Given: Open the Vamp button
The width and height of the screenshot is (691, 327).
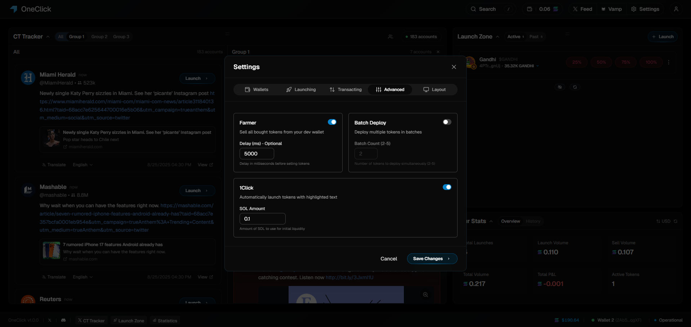Looking at the screenshot, I should (x=611, y=9).
